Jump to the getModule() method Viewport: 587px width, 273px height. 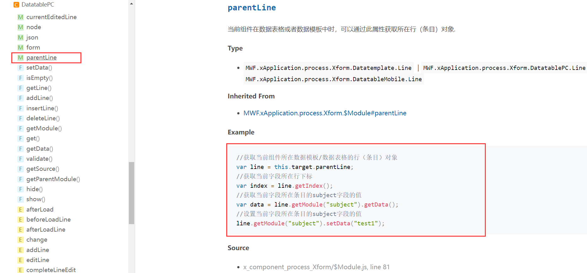coord(44,129)
